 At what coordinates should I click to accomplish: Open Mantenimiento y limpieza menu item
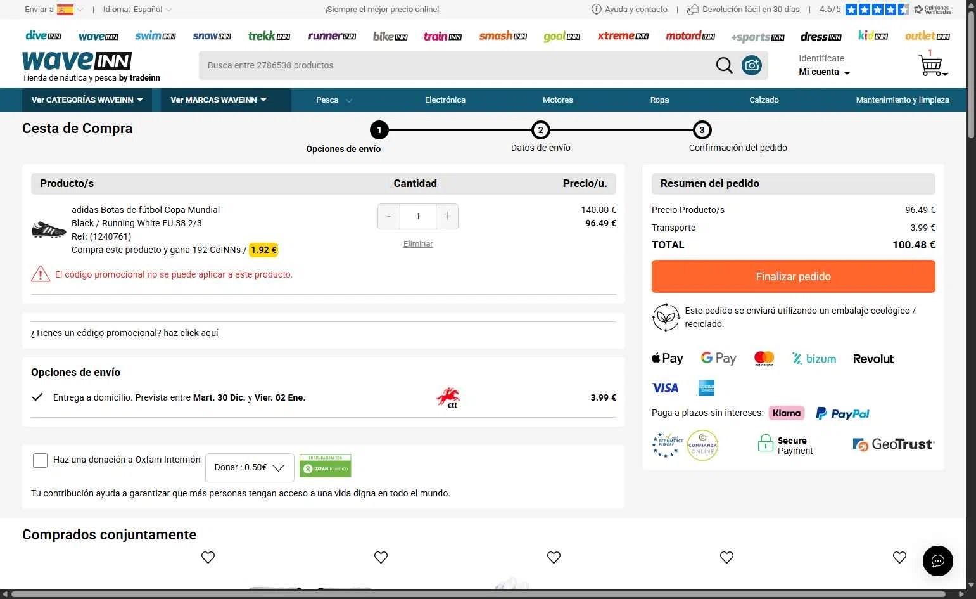(x=903, y=100)
